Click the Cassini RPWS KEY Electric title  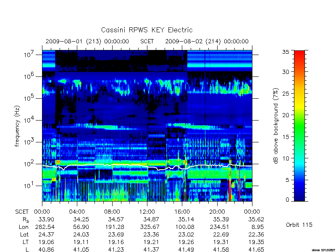pyautogui.click(x=147, y=30)
